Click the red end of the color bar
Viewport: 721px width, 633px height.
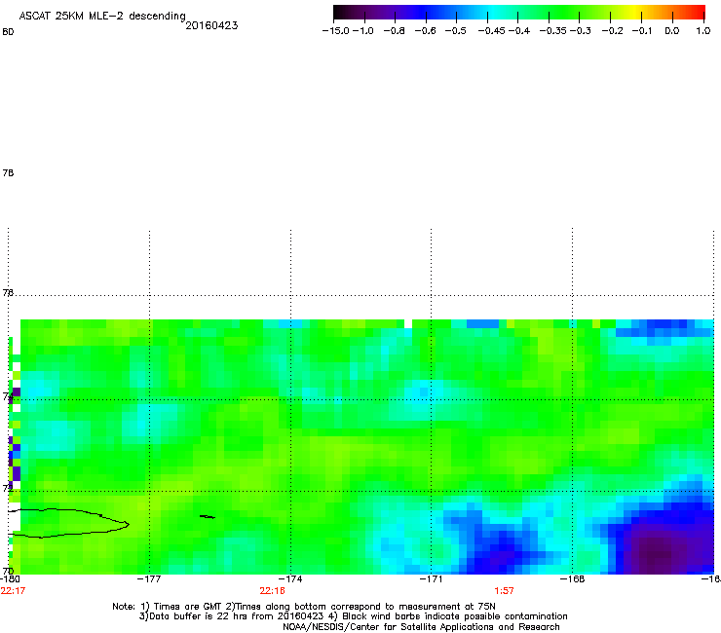click(697, 13)
